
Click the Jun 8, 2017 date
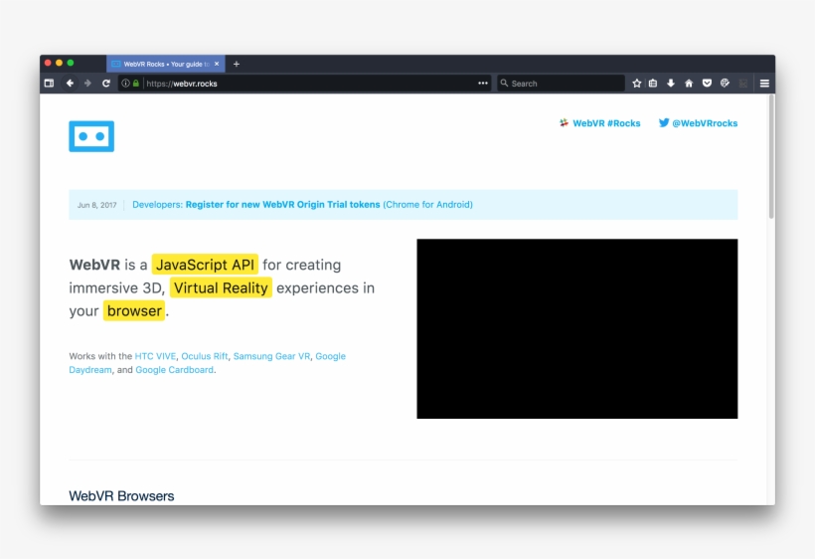(x=96, y=205)
